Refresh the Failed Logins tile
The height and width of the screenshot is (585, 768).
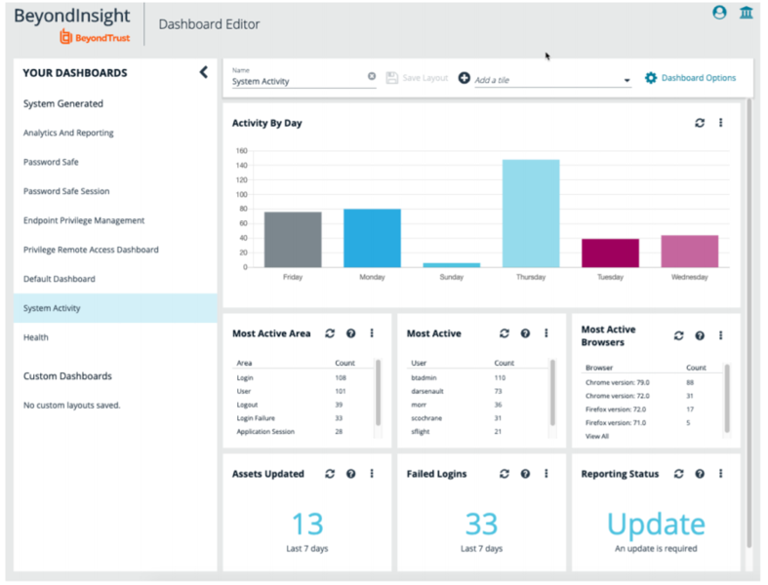(505, 474)
